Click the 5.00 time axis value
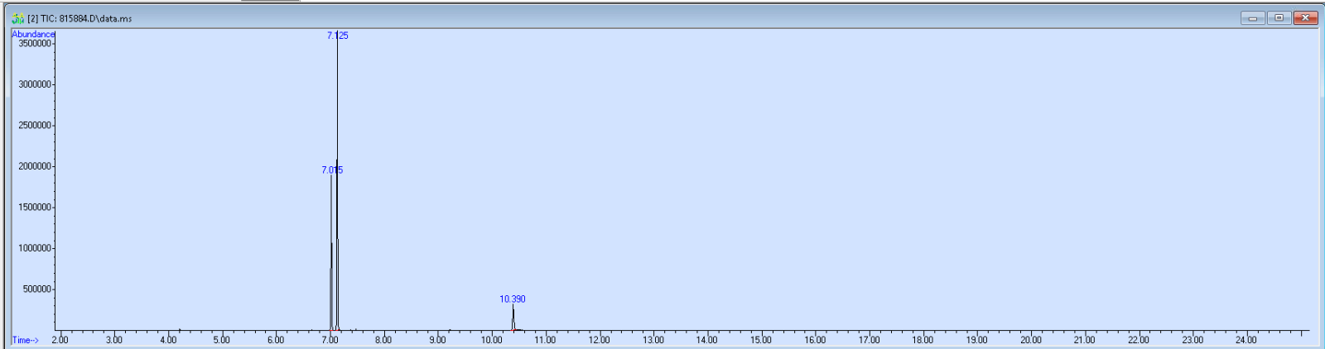Screen dimensions: 1325x349 [222, 340]
